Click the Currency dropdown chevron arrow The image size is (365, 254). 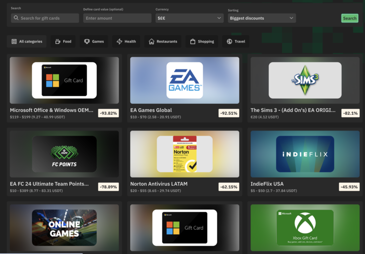click(219, 18)
